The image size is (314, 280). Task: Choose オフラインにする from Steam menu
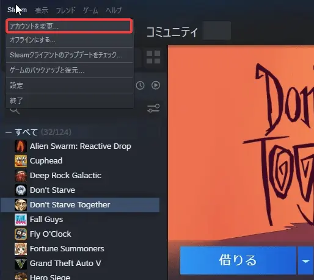coord(69,40)
